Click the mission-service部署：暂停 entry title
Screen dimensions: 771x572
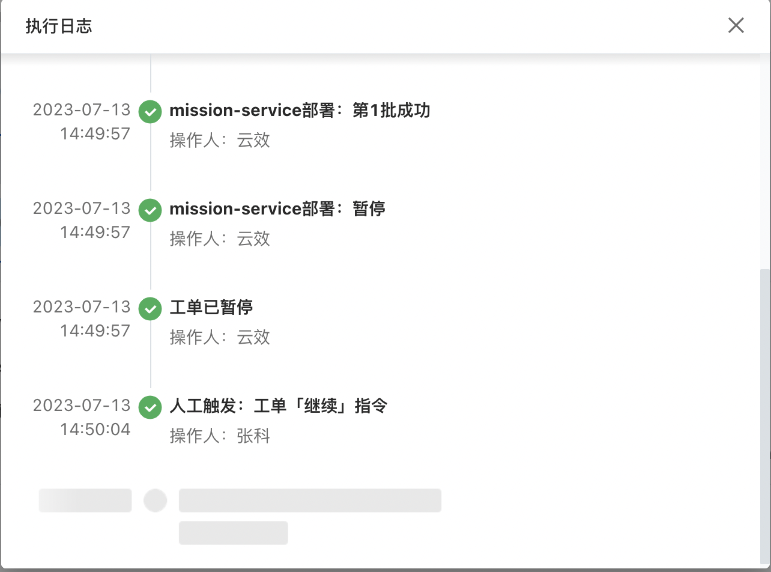(277, 210)
